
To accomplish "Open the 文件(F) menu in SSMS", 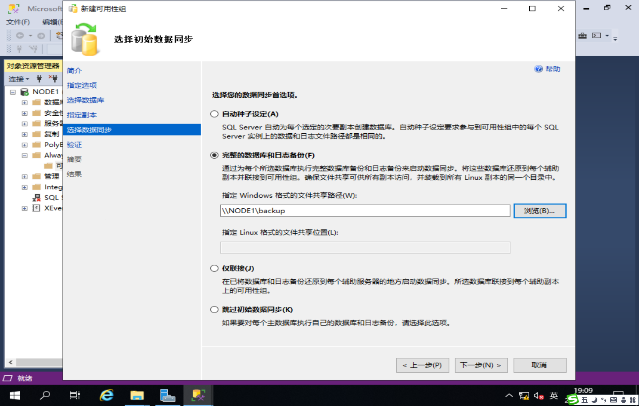I will coord(18,22).
